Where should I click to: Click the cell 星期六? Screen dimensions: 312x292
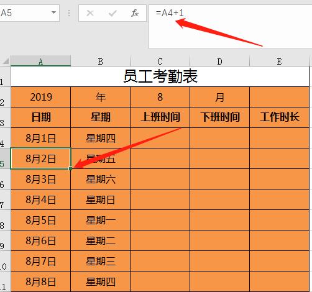coord(100,179)
